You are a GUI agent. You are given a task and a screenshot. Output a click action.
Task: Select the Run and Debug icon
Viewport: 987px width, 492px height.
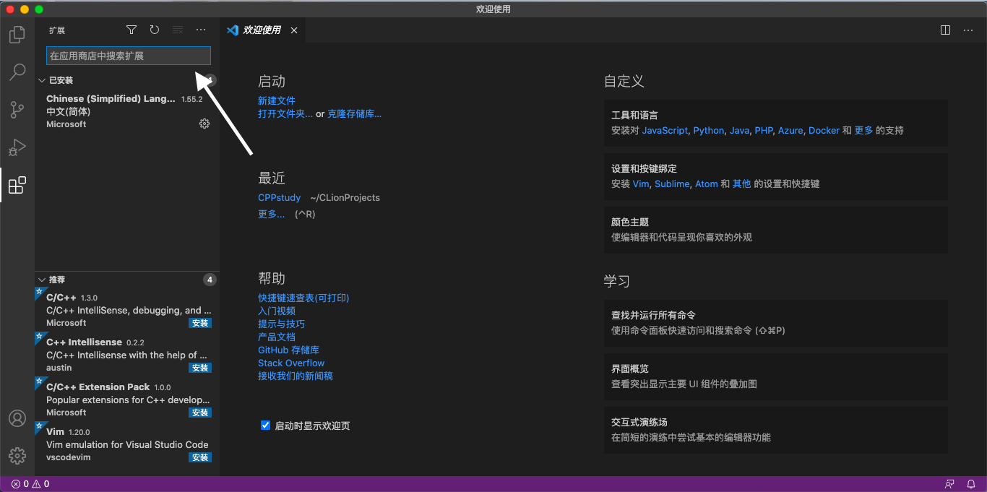click(x=17, y=147)
